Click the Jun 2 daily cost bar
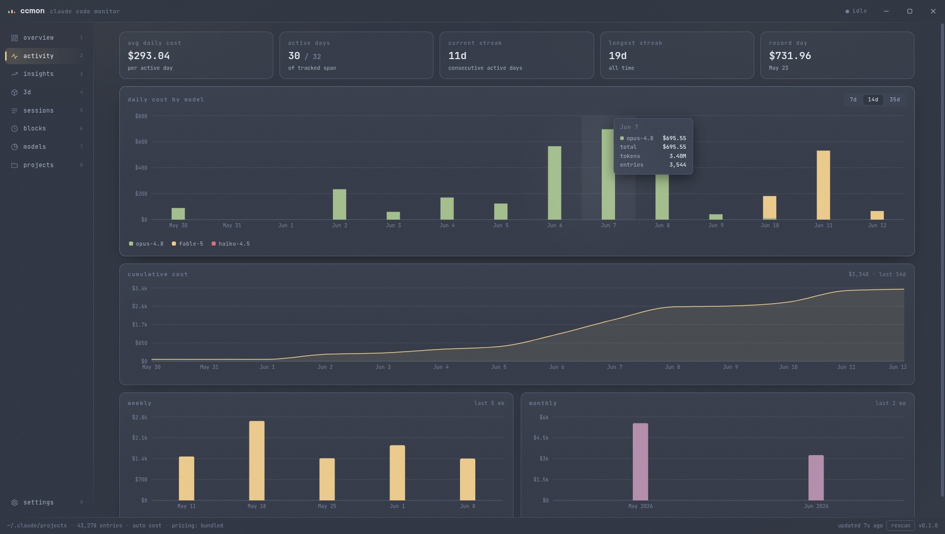Image resolution: width=945 pixels, height=534 pixels. point(339,204)
